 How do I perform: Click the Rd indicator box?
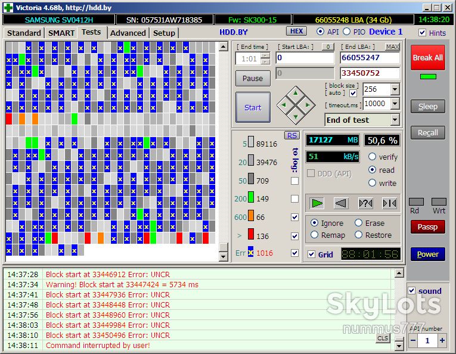coord(416,201)
